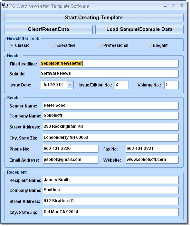Click the app icon in title bar

[4, 6]
